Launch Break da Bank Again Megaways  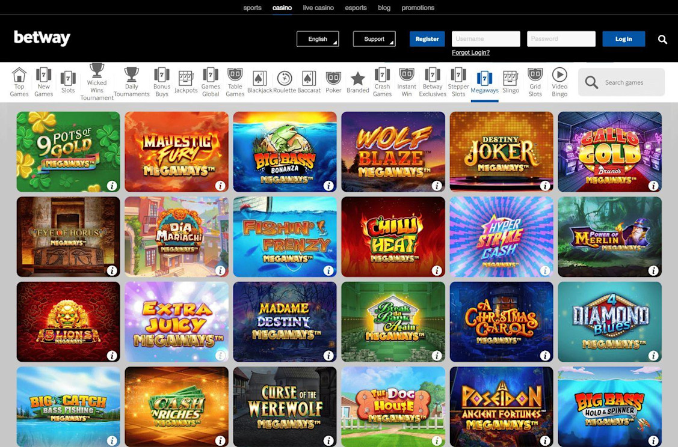click(393, 322)
